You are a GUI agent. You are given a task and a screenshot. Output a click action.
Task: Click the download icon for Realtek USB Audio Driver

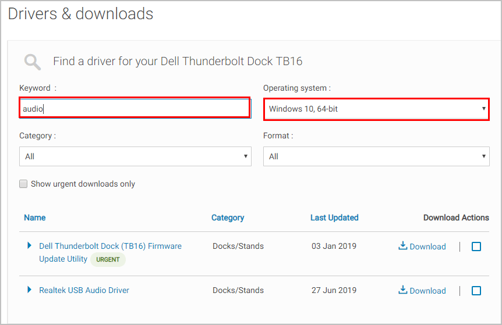(403, 290)
